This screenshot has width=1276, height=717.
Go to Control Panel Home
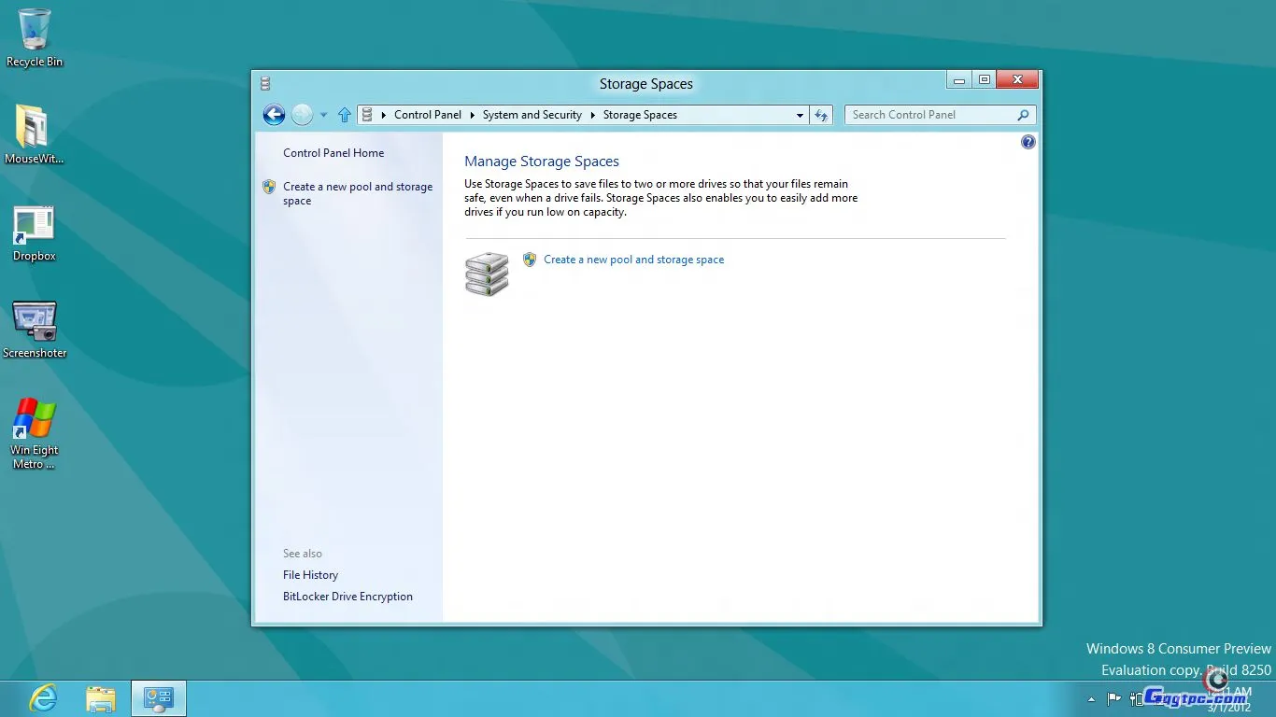point(333,153)
